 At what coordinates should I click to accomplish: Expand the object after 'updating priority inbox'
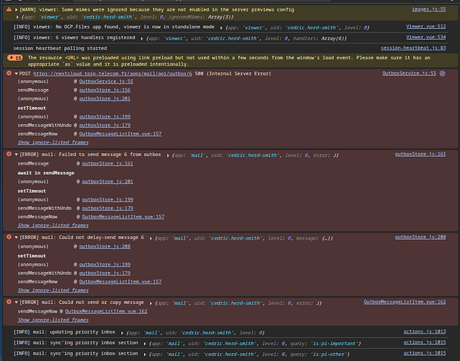point(122,333)
